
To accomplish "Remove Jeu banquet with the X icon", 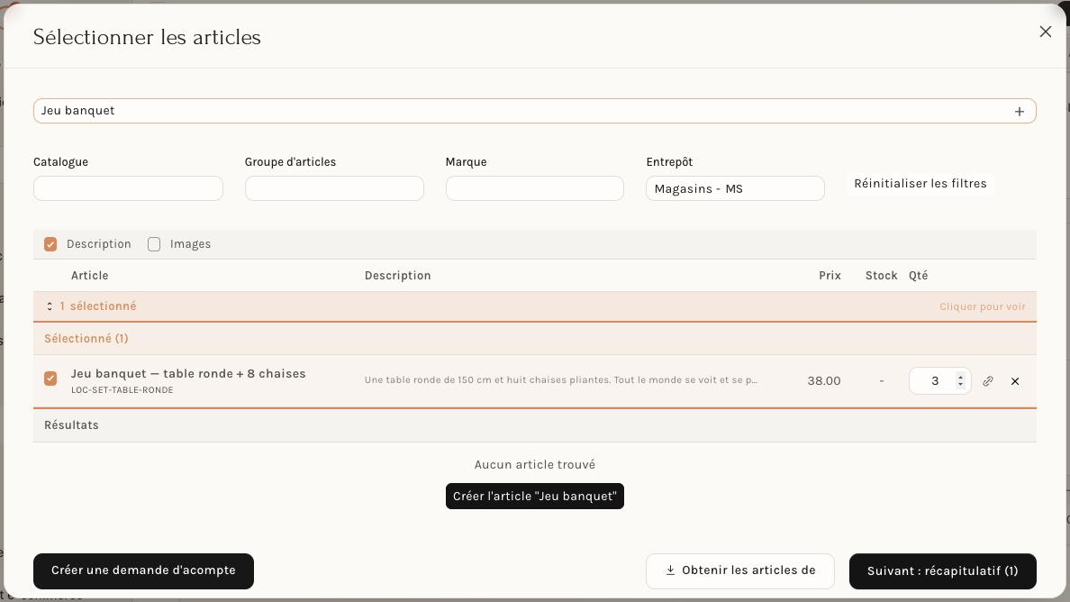I will click(1015, 381).
